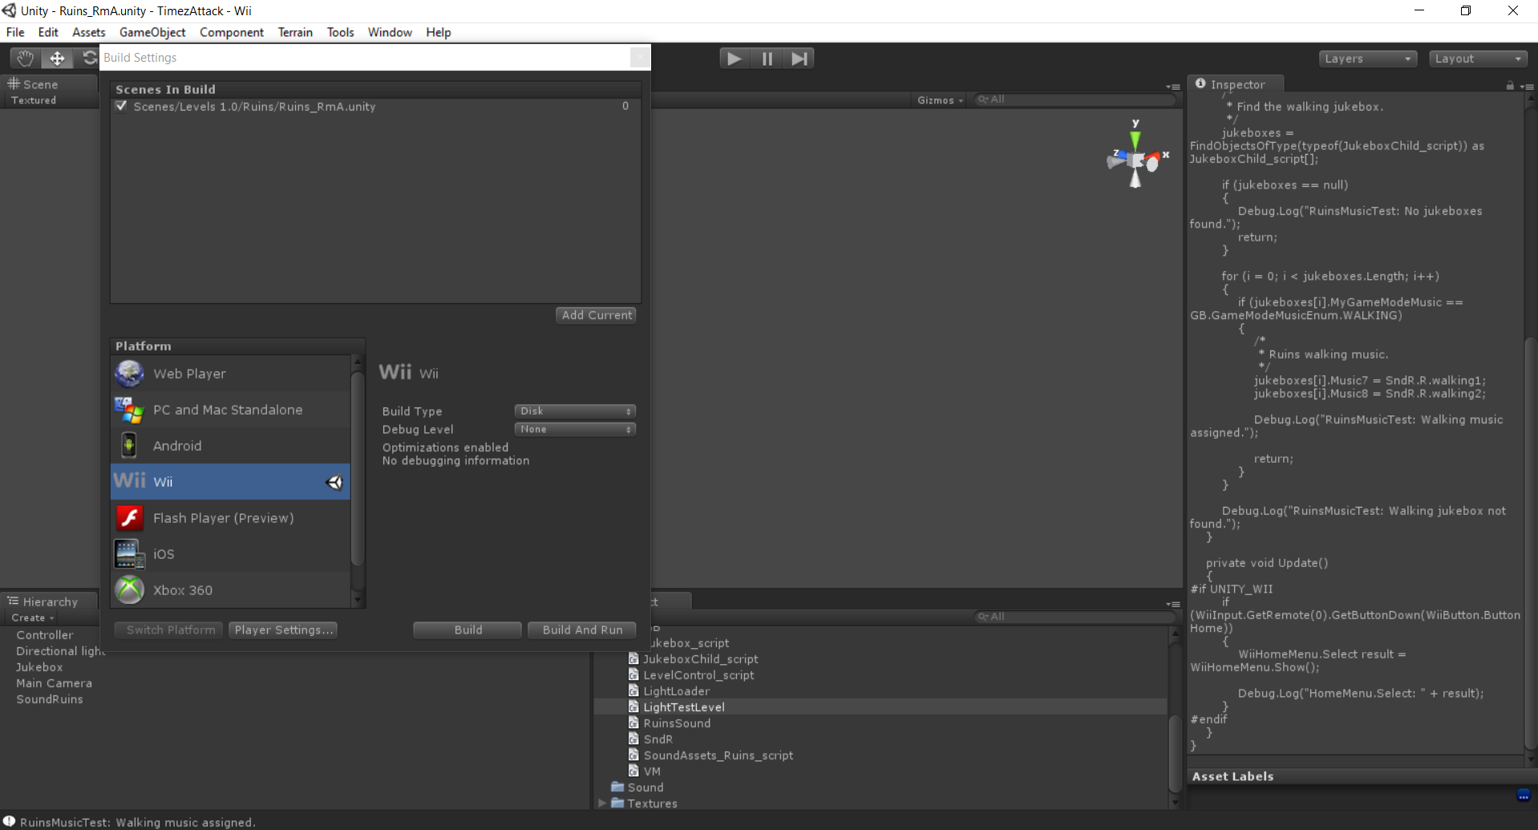The image size is (1538, 830).
Task: Click the Step forward button
Action: point(799,58)
